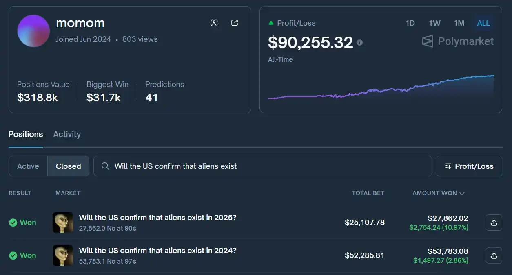
Task: Click the alien thumbnail for the 2025 market
Action: pos(62,223)
